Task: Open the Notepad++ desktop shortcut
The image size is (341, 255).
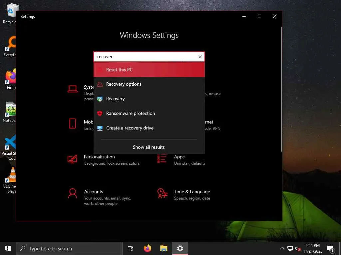Action: 10,112
